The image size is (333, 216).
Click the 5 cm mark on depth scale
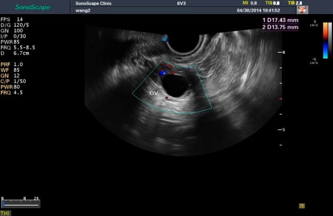click(283, 130)
